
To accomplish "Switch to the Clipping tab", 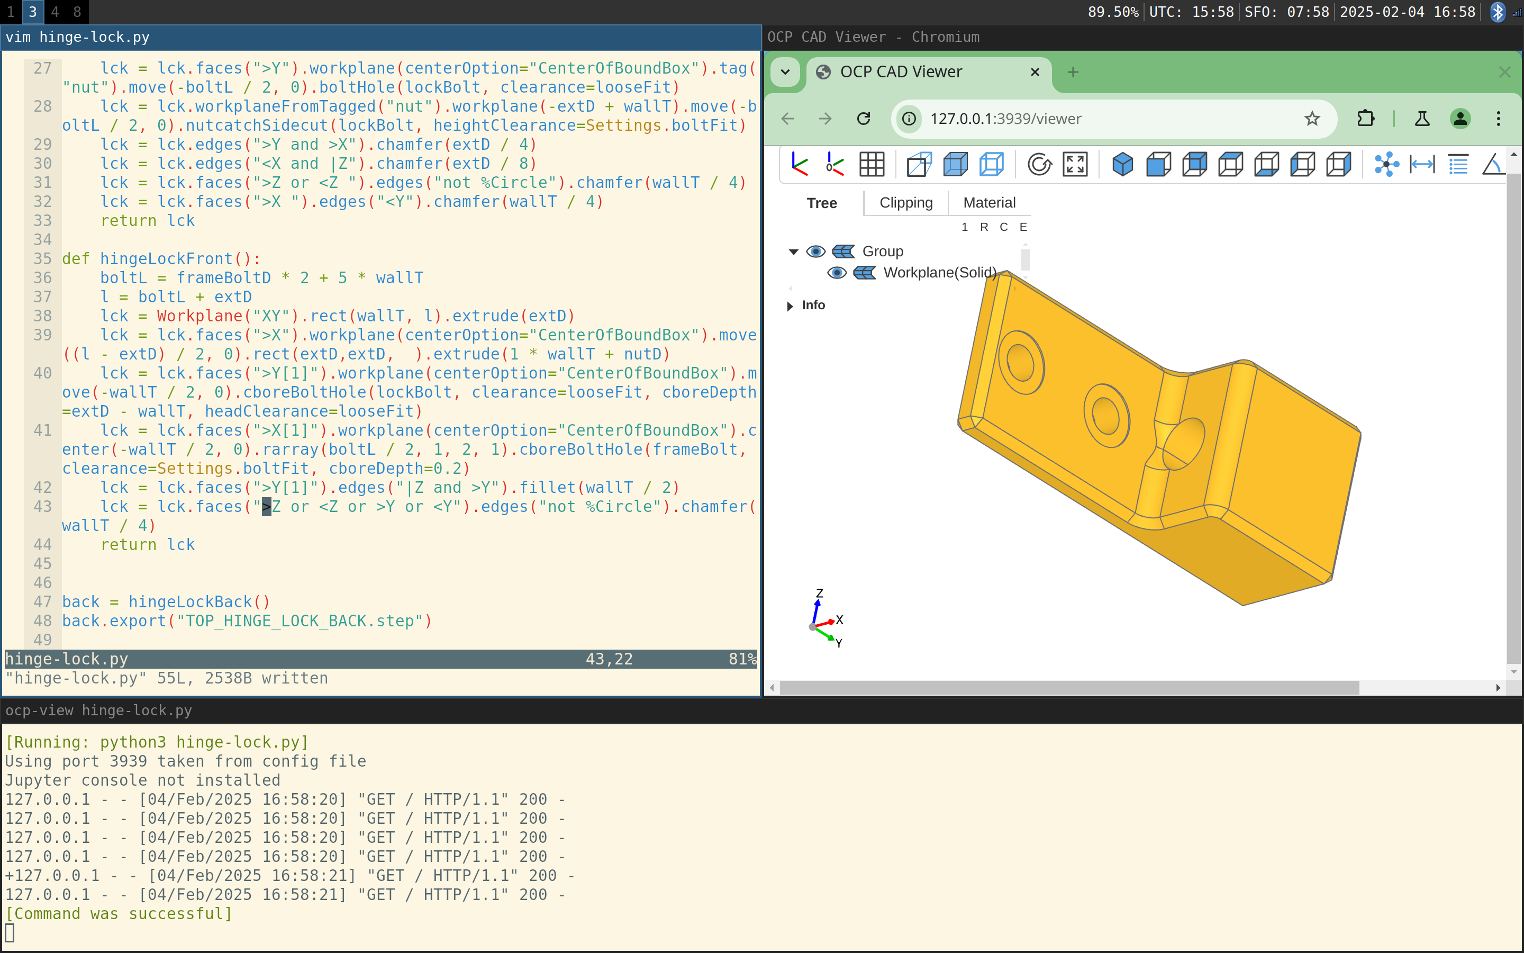I will point(906,203).
